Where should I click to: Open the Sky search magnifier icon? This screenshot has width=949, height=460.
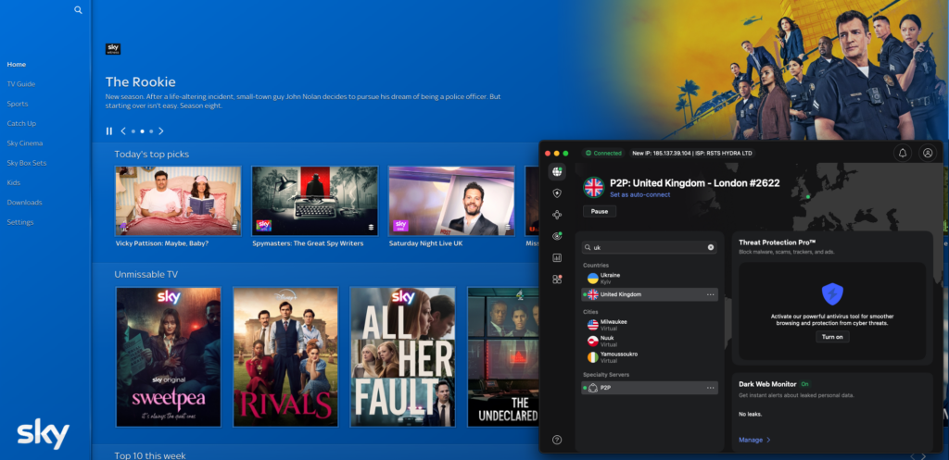(x=78, y=10)
